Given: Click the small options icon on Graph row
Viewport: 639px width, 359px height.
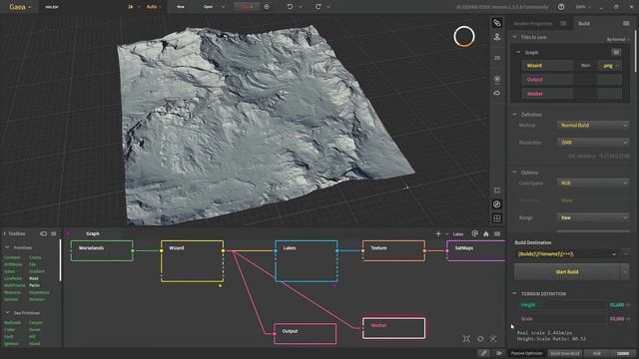Looking at the screenshot, I should [x=616, y=52].
